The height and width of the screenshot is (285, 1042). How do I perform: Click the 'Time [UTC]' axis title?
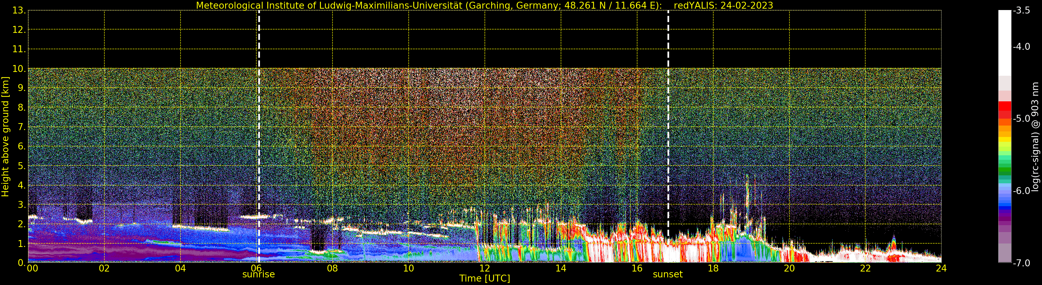(485, 278)
